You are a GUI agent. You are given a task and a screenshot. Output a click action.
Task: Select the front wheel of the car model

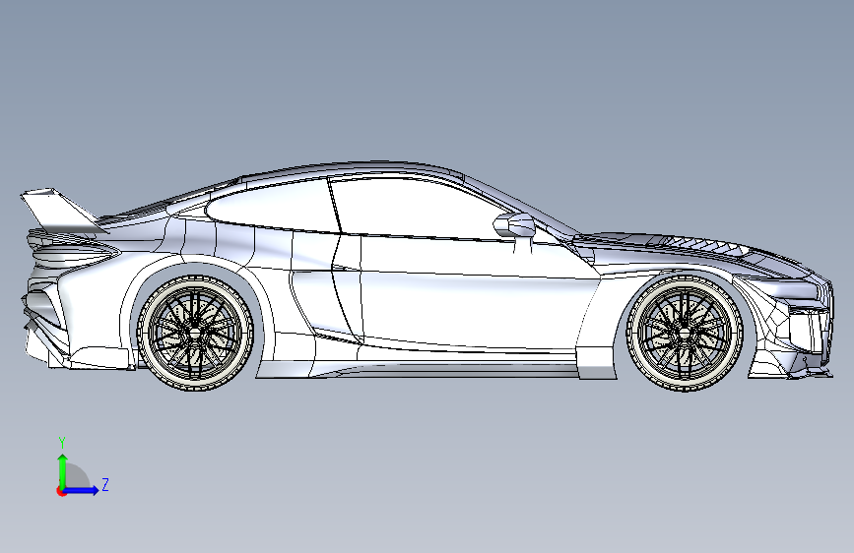coord(685,332)
